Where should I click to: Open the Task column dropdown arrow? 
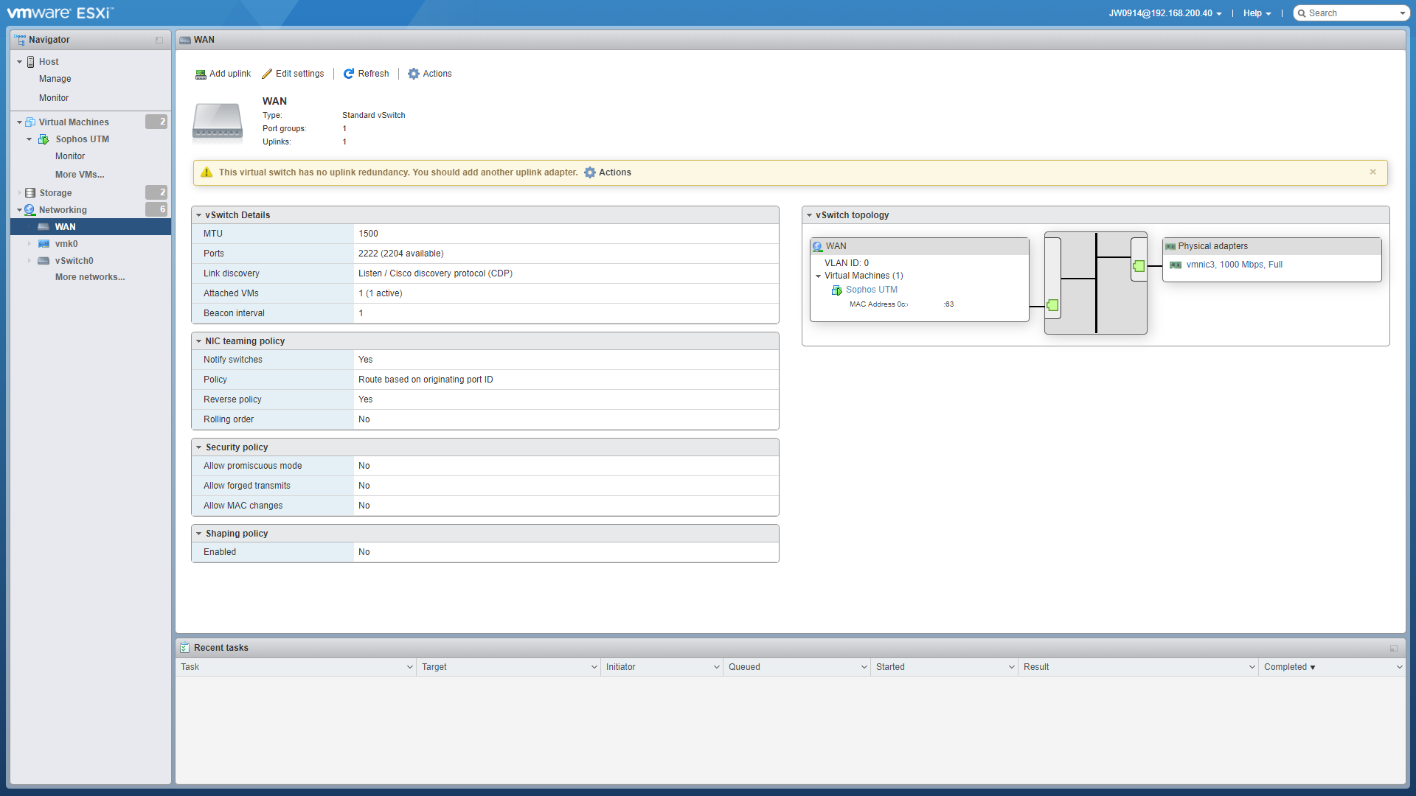click(x=410, y=667)
